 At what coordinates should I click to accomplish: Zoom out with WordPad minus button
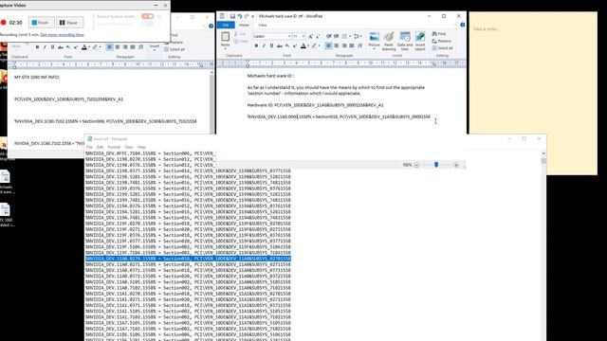tap(416, 165)
